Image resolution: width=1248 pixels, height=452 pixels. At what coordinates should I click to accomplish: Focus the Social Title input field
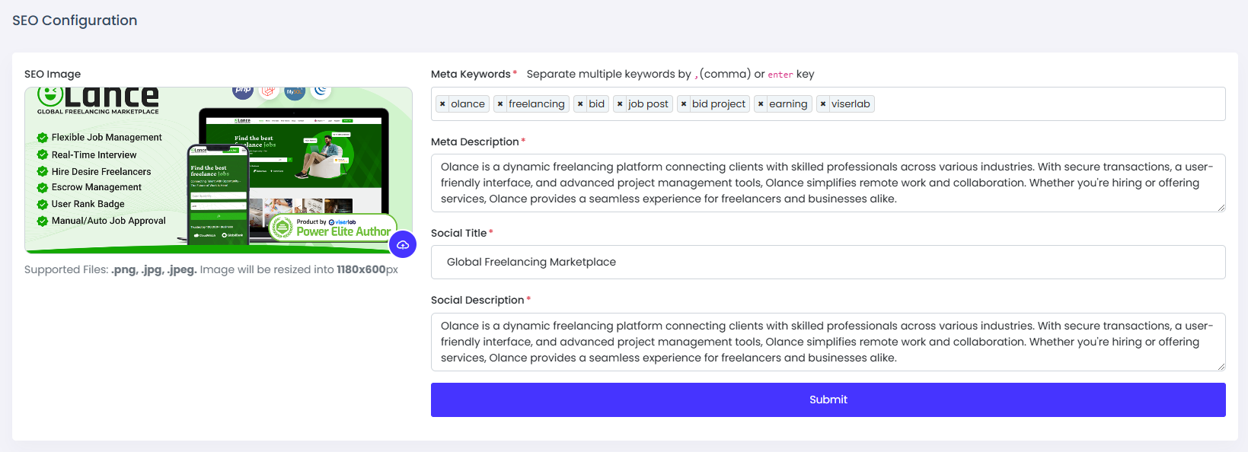tap(827, 262)
